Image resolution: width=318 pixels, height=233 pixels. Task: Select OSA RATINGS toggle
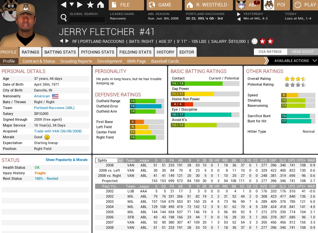pyautogui.click(x=270, y=52)
